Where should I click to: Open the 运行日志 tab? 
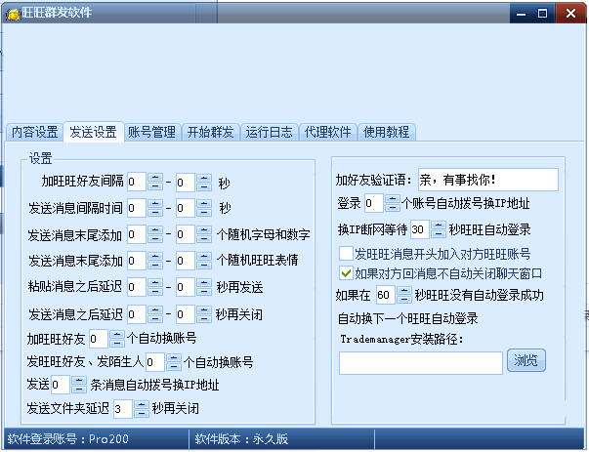pos(269,132)
